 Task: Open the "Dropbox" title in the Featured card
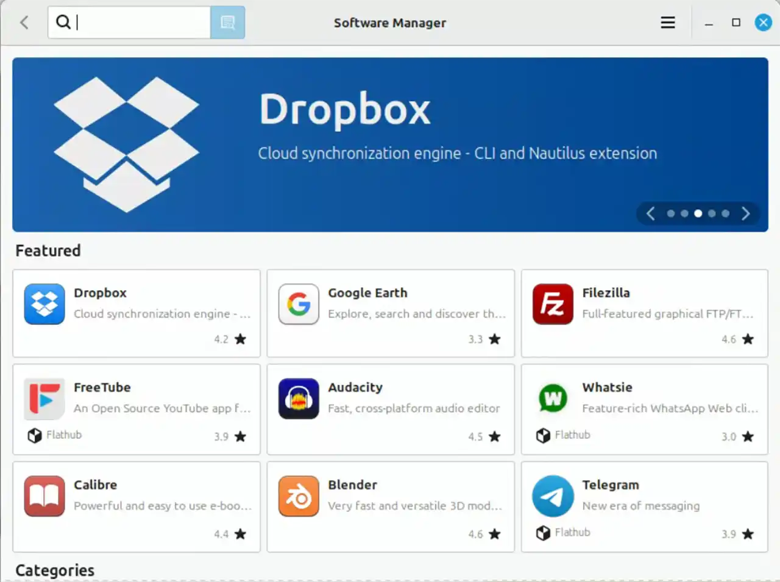point(100,293)
